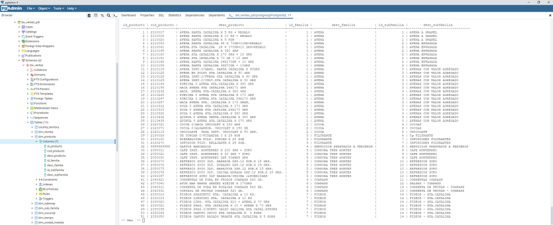Open the Help menu

pyautogui.click(x=71, y=8)
